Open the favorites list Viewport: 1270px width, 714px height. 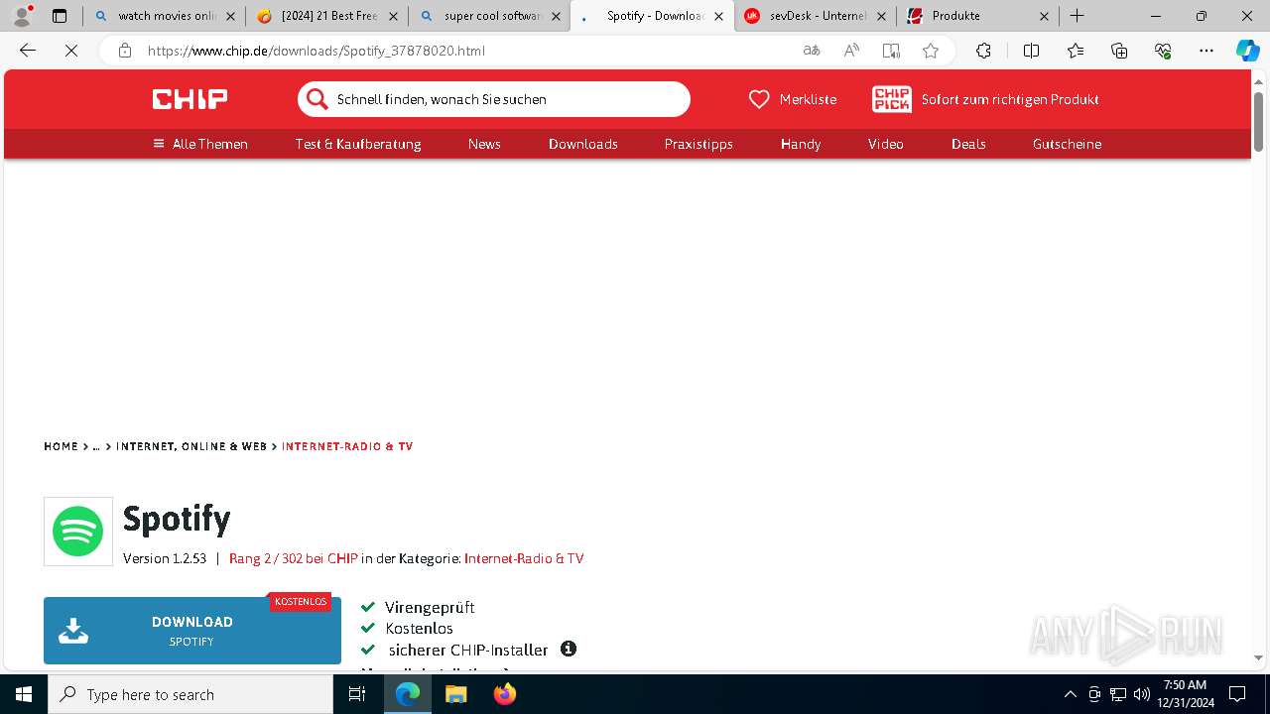(x=1076, y=51)
